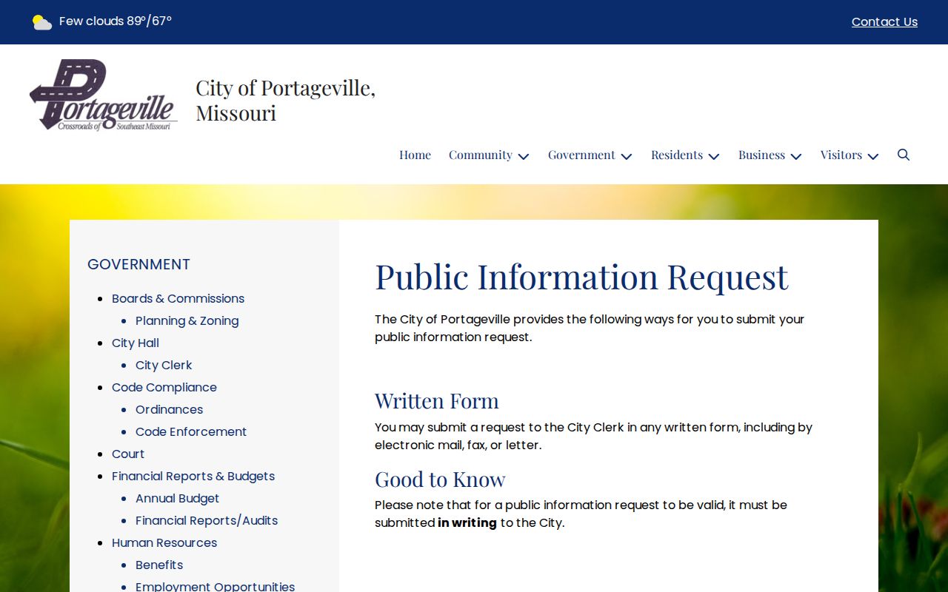Go to the Court sidebar link
948x592 pixels.
click(x=128, y=454)
